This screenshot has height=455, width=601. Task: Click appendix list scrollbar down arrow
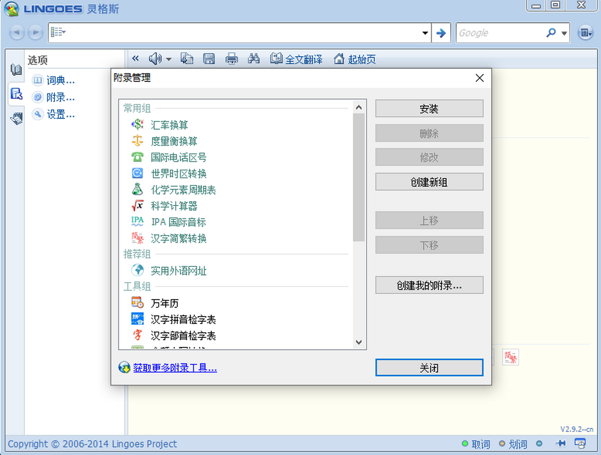pyautogui.click(x=359, y=342)
